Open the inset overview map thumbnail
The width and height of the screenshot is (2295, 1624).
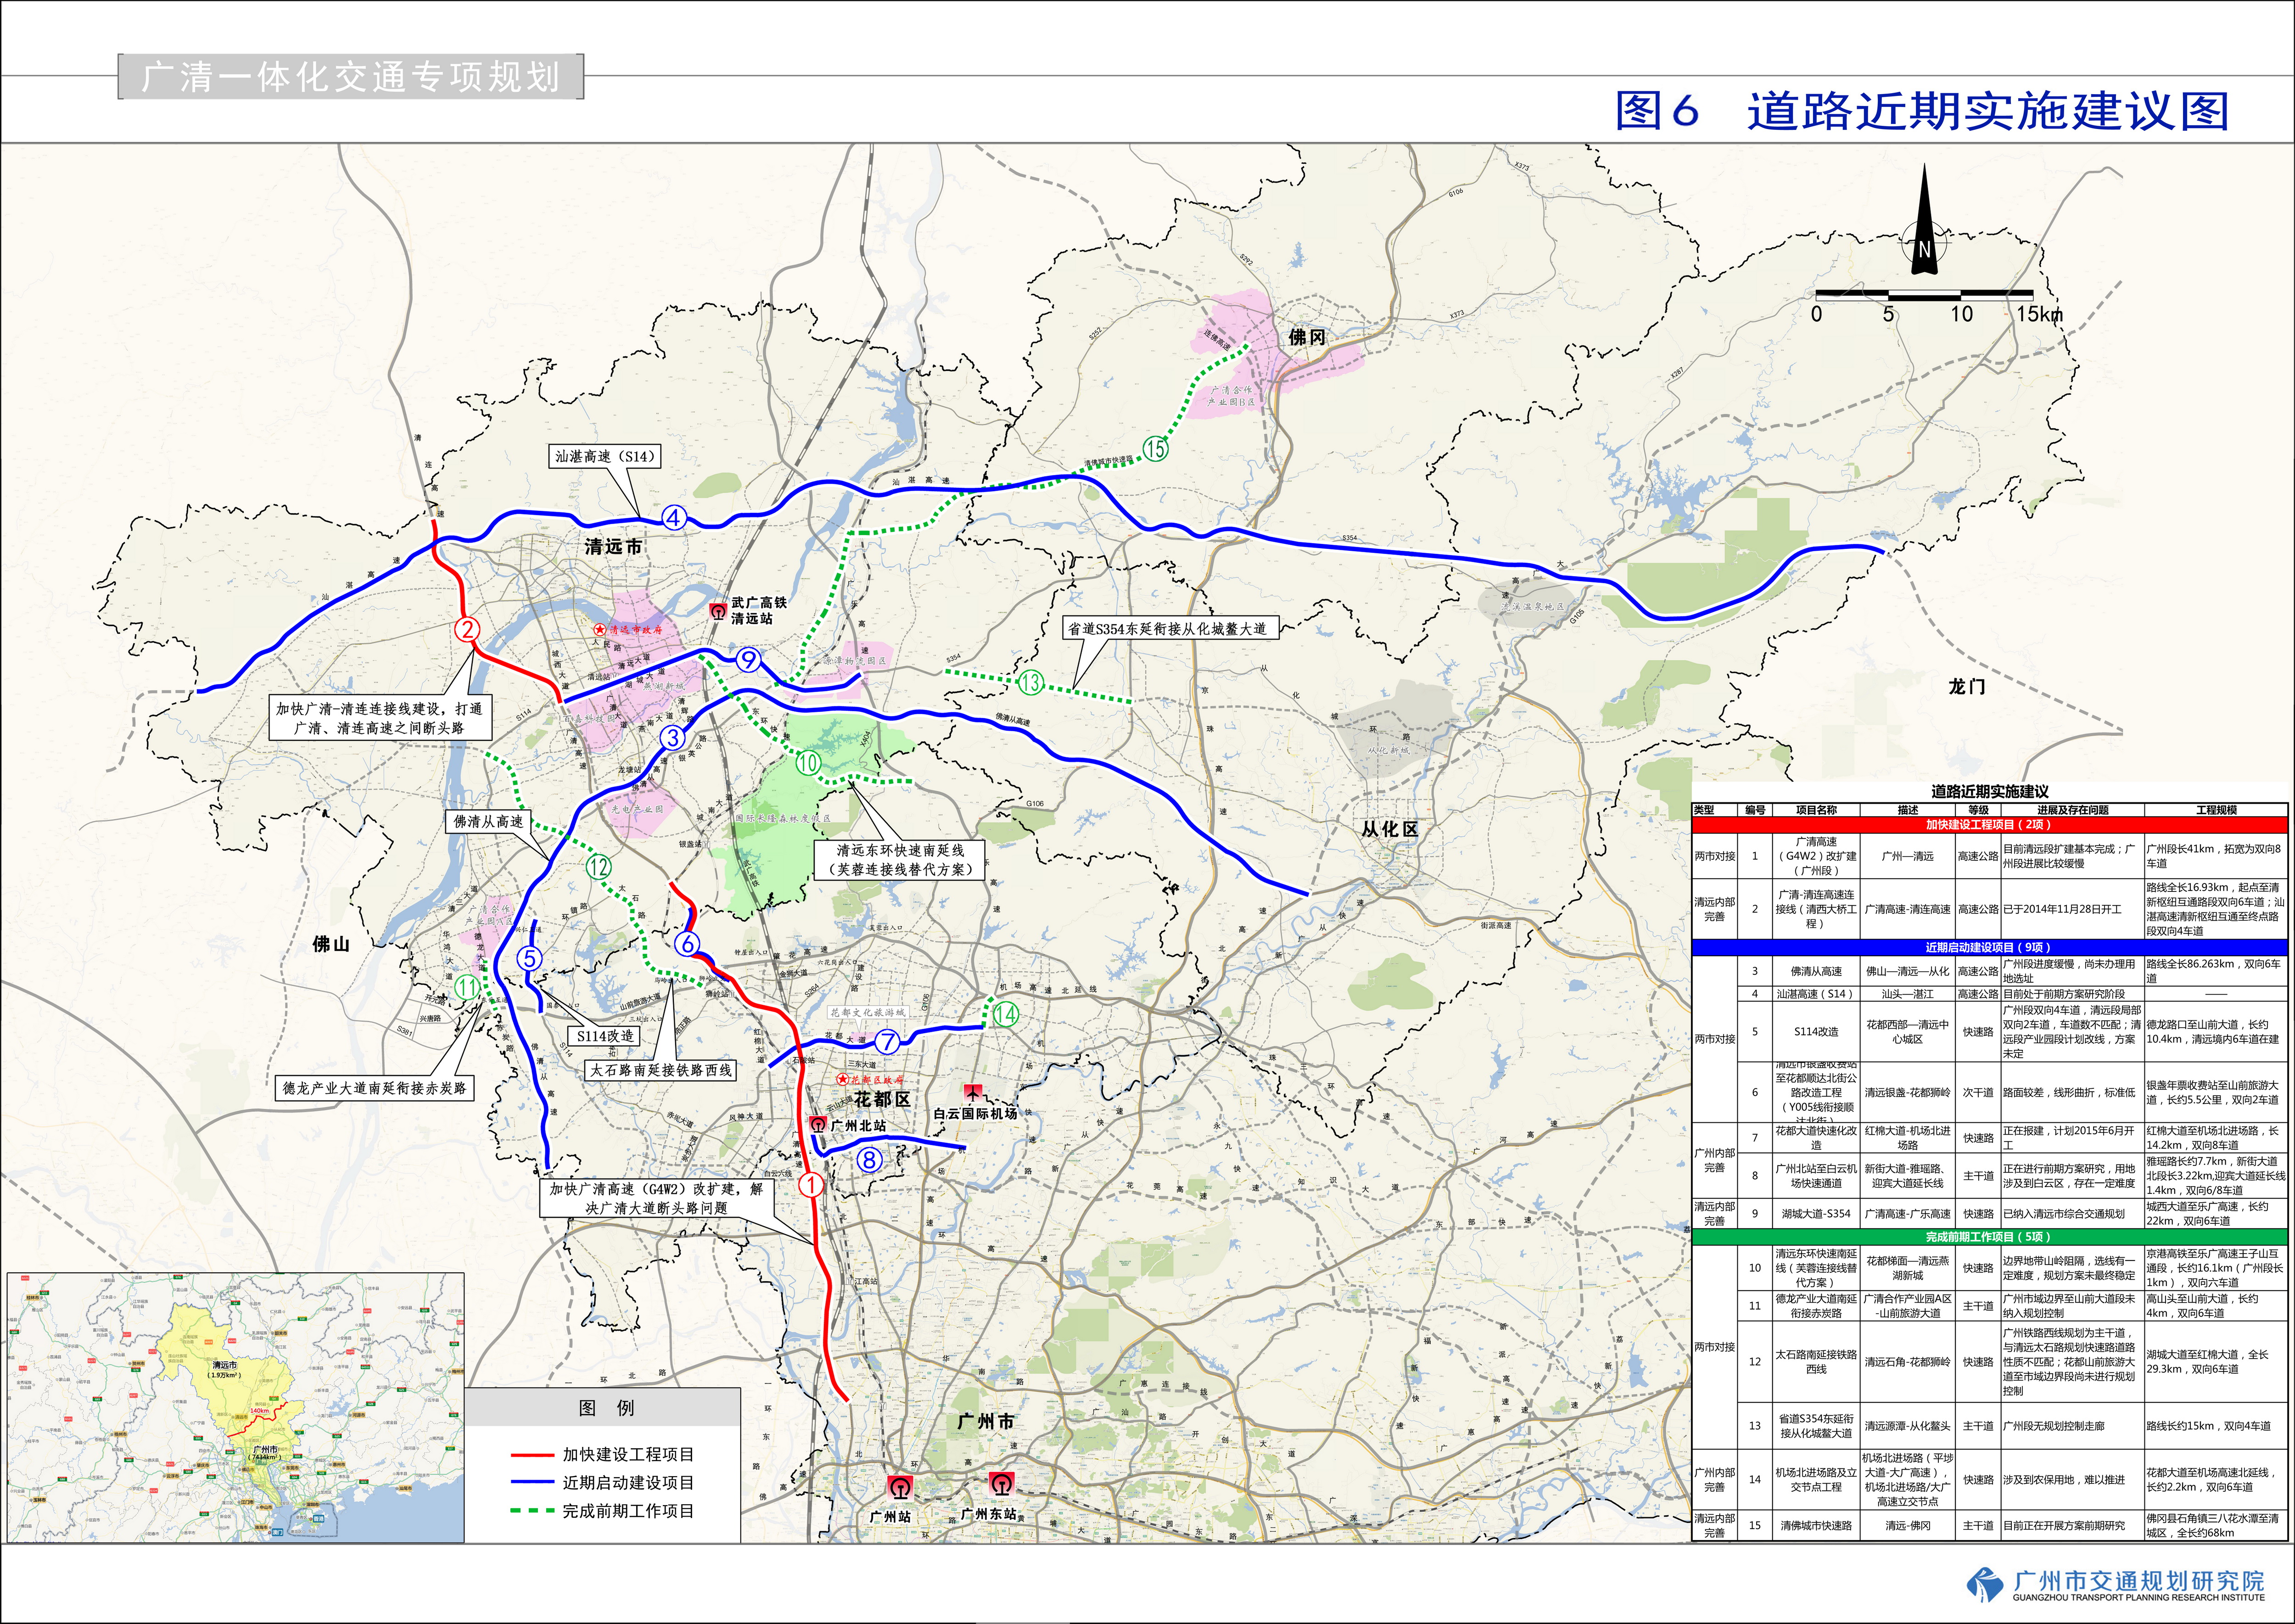coord(236,1407)
